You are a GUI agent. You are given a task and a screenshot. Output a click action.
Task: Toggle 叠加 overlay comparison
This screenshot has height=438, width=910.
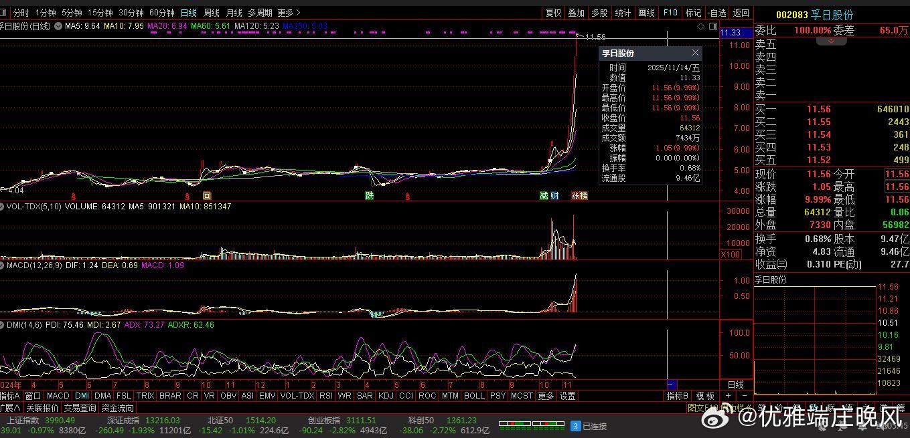pos(576,13)
